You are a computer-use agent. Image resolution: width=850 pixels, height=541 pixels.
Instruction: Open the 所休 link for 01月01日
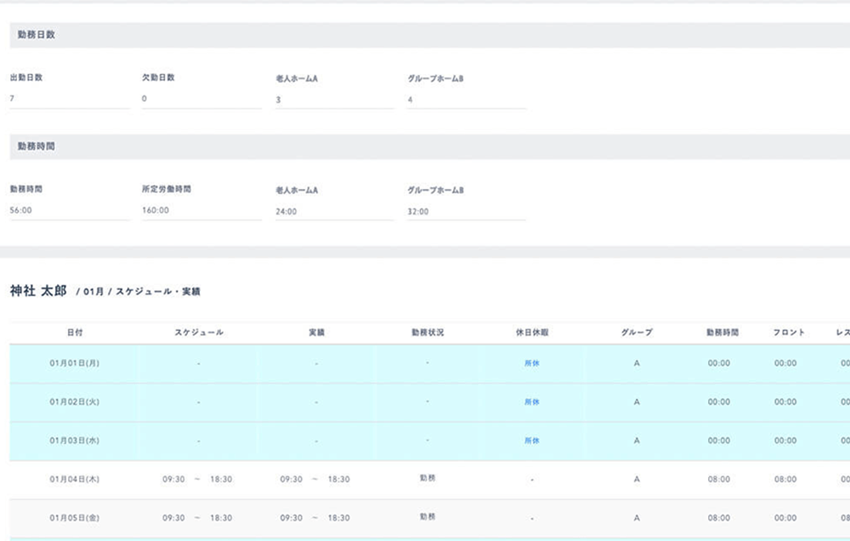click(531, 363)
